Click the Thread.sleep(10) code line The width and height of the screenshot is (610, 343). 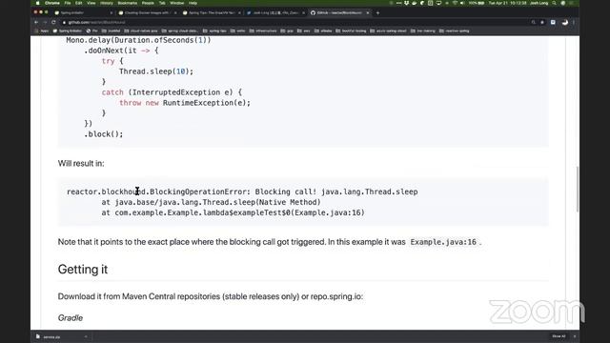pyautogui.click(x=156, y=71)
